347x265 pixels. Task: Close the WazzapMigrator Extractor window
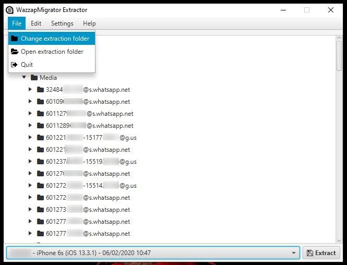click(x=331, y=10)
